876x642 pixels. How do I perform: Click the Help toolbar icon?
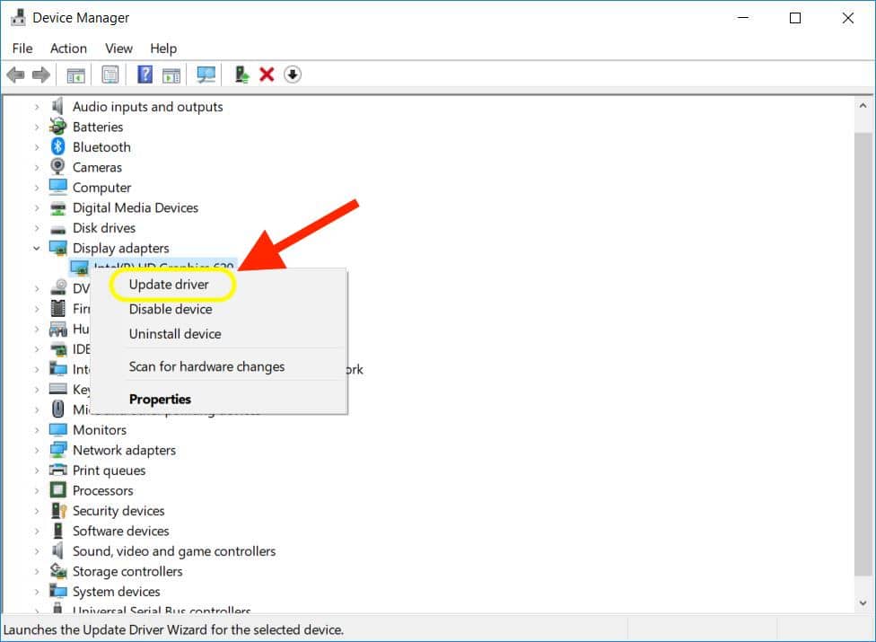[145, 75]
